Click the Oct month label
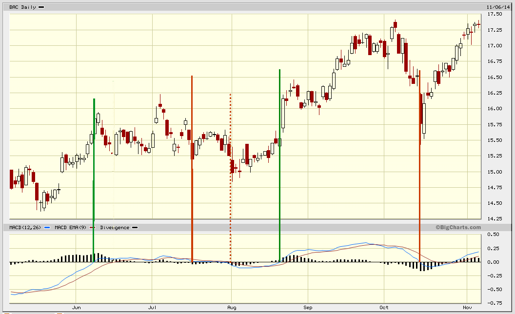The height and width of the screenshot is (314, 515). [x=384, y=308]
